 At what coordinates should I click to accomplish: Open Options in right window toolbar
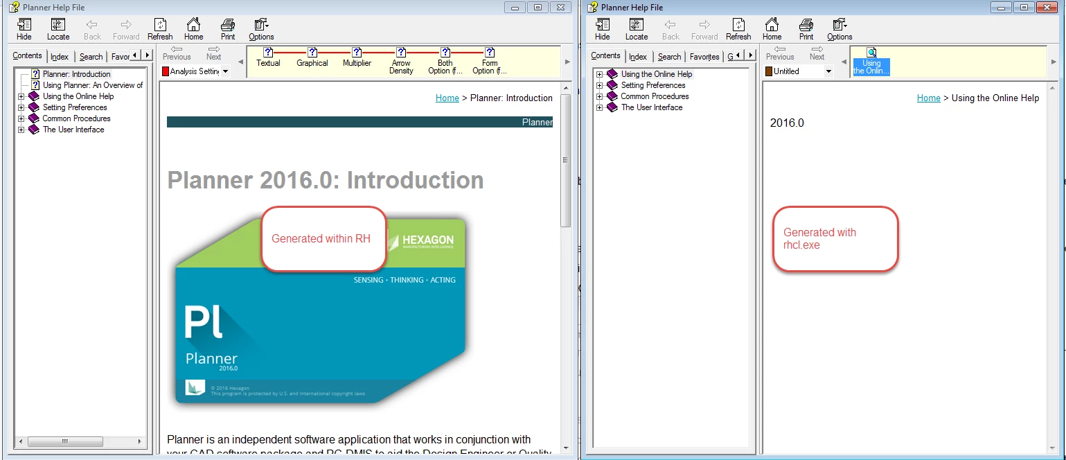840,29
